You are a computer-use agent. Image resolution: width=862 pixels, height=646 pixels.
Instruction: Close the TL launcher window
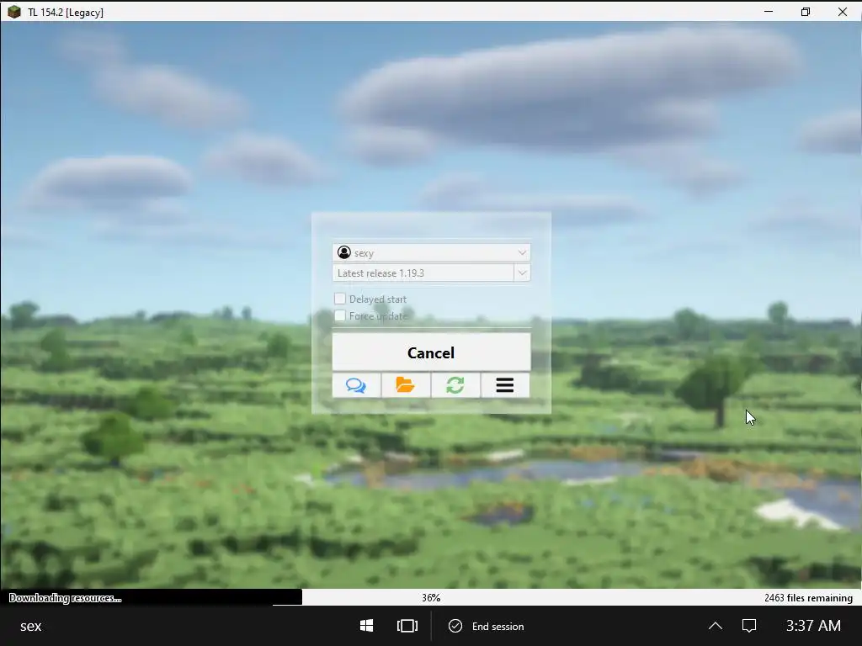842,12
